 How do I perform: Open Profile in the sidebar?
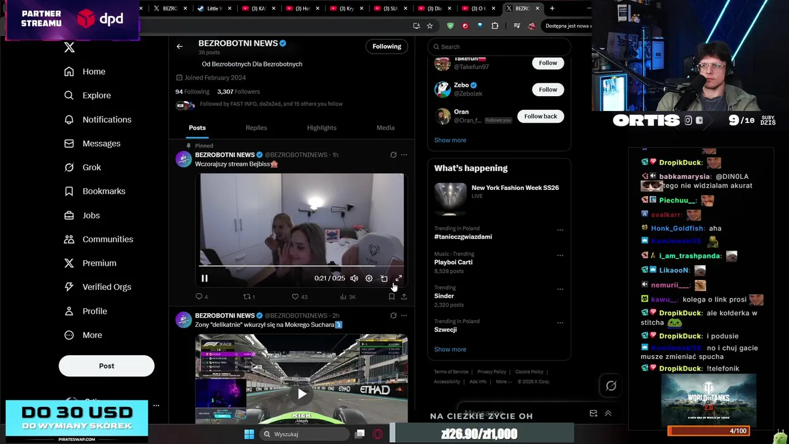click(85, 311)
